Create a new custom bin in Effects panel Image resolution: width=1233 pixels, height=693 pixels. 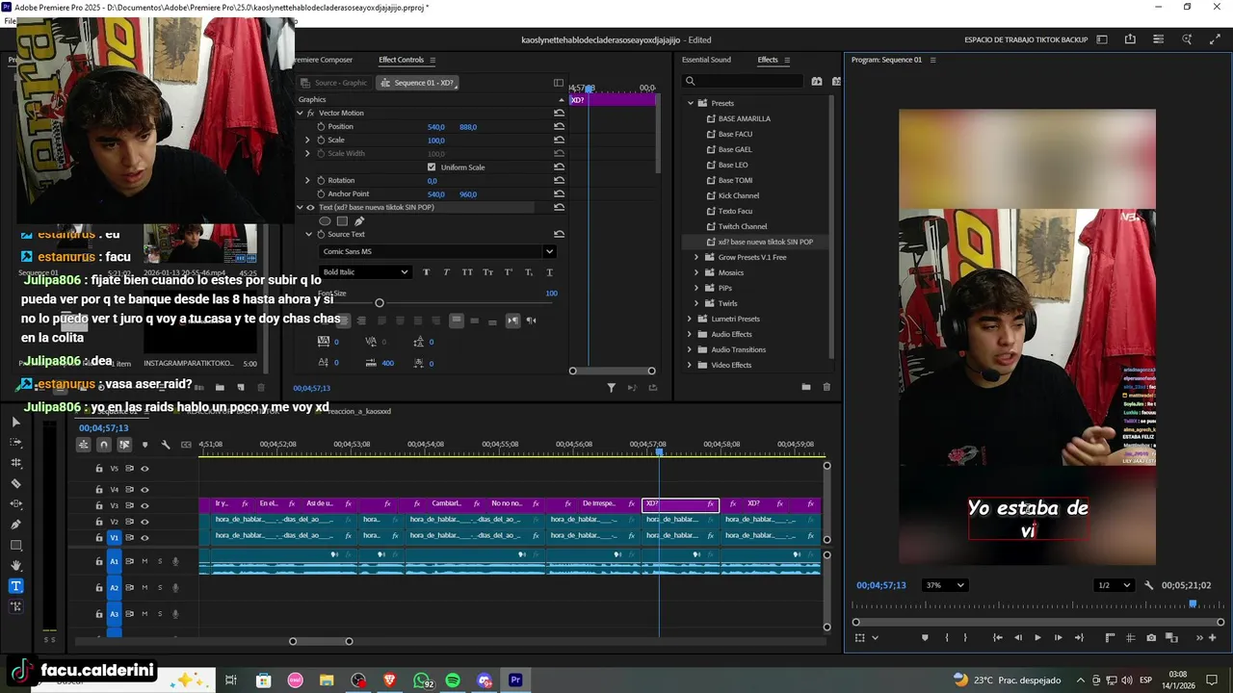805,387
